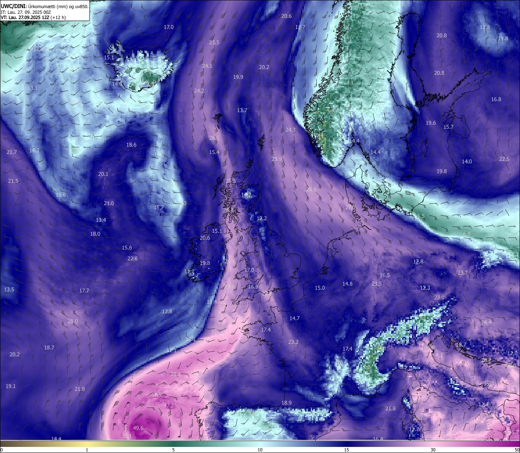This screenshot has width=520, height=453.
Task: Click the 13.4 value label
Action: point(101,220)
